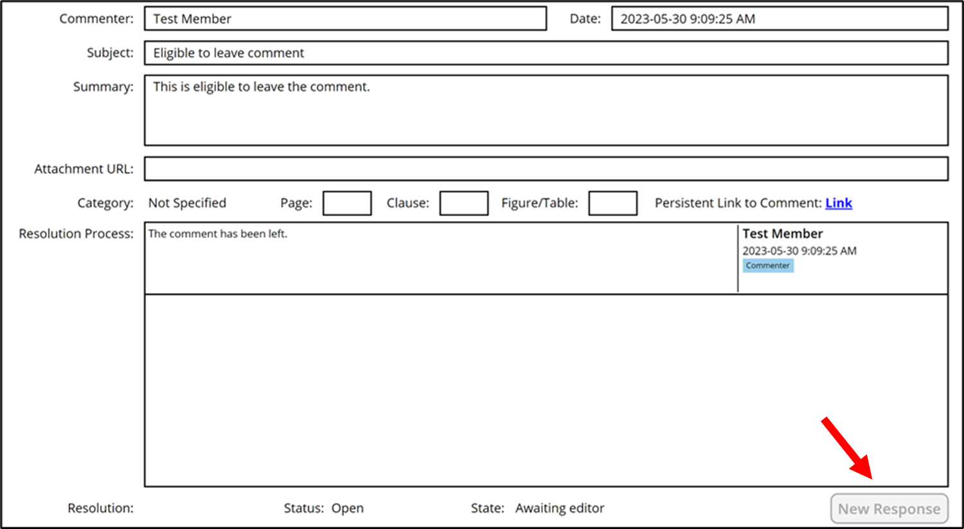This screenshot has width=964, height=529.
Task: Select the Page number box
Action: point(347,203)
